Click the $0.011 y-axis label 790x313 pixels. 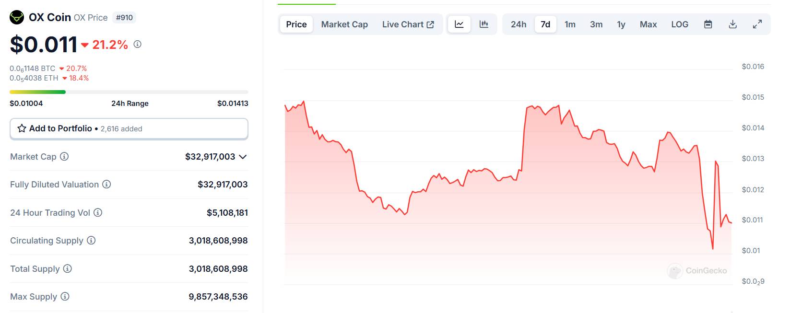752,220
